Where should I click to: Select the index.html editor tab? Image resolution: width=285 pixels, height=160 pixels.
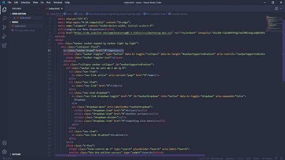click(x=54, y=8)
